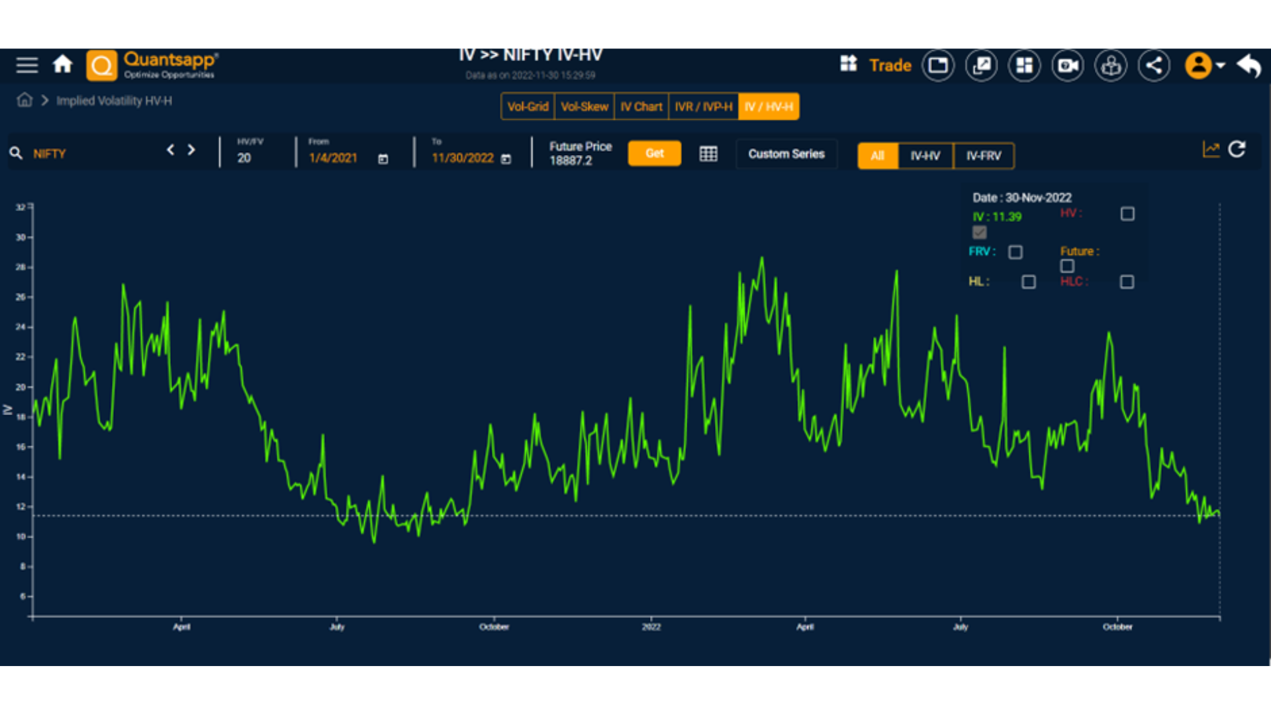This screenshot has width=1271, height=715.
Task: Open the data table grid icon
Action: [x=708, y=154]
